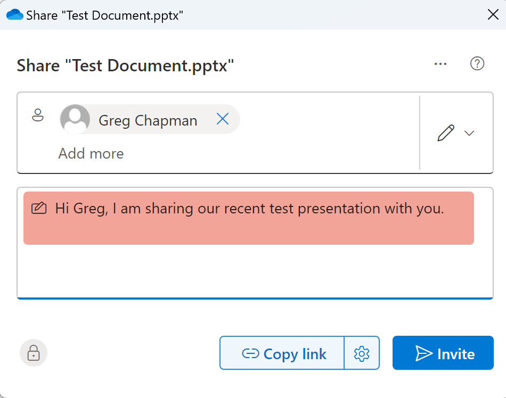Open the more options ellipsis menu
The width and height of the screenshot is (506, 398).
click(x=440, y=64)
